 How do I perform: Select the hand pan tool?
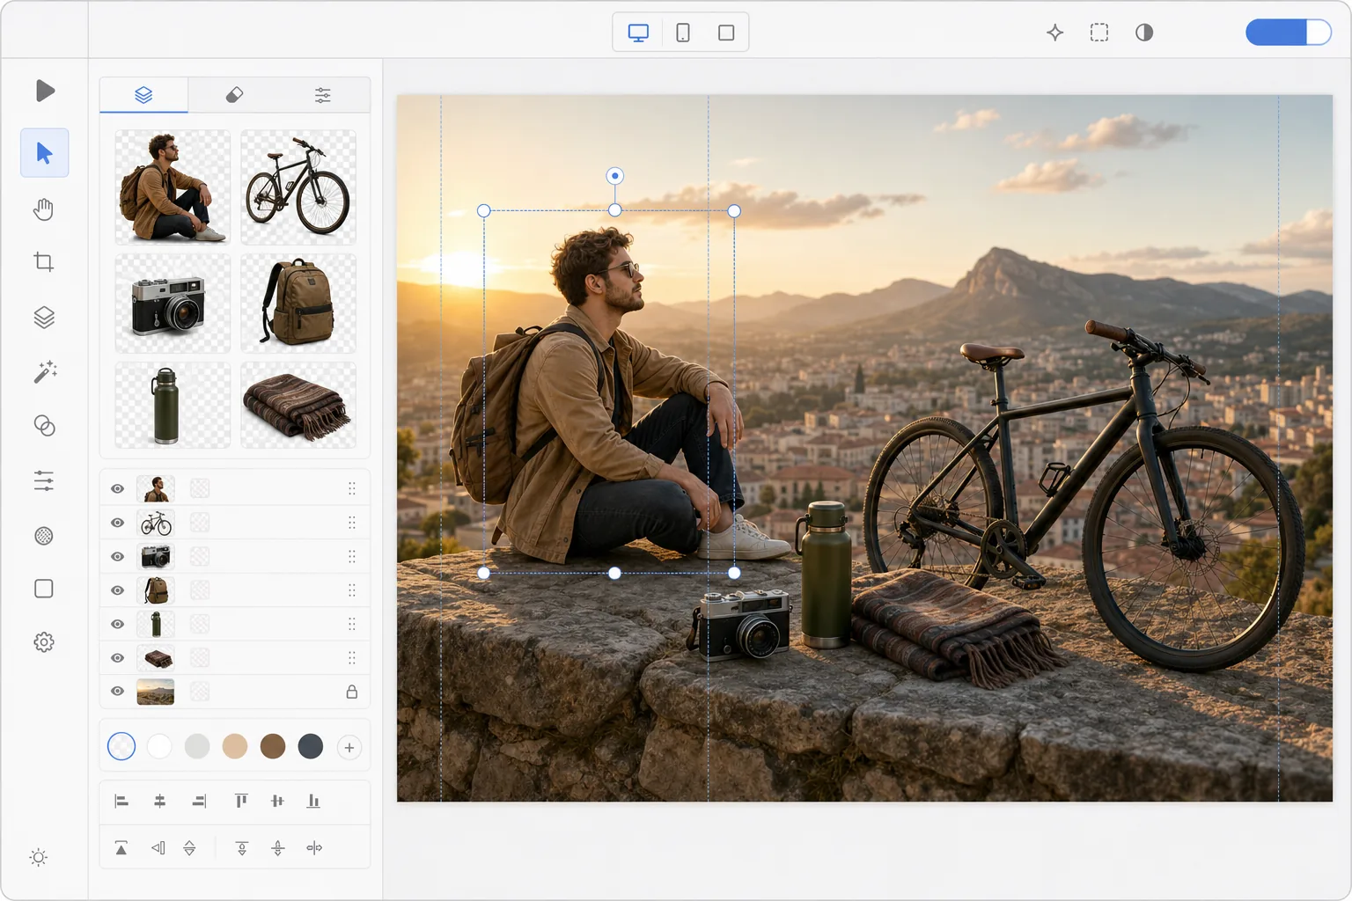pos(44,209)
